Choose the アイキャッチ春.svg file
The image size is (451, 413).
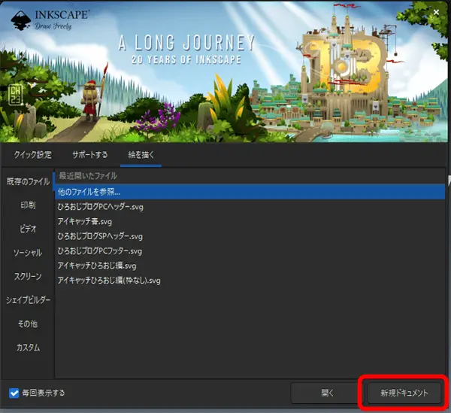tap(250, 221)
